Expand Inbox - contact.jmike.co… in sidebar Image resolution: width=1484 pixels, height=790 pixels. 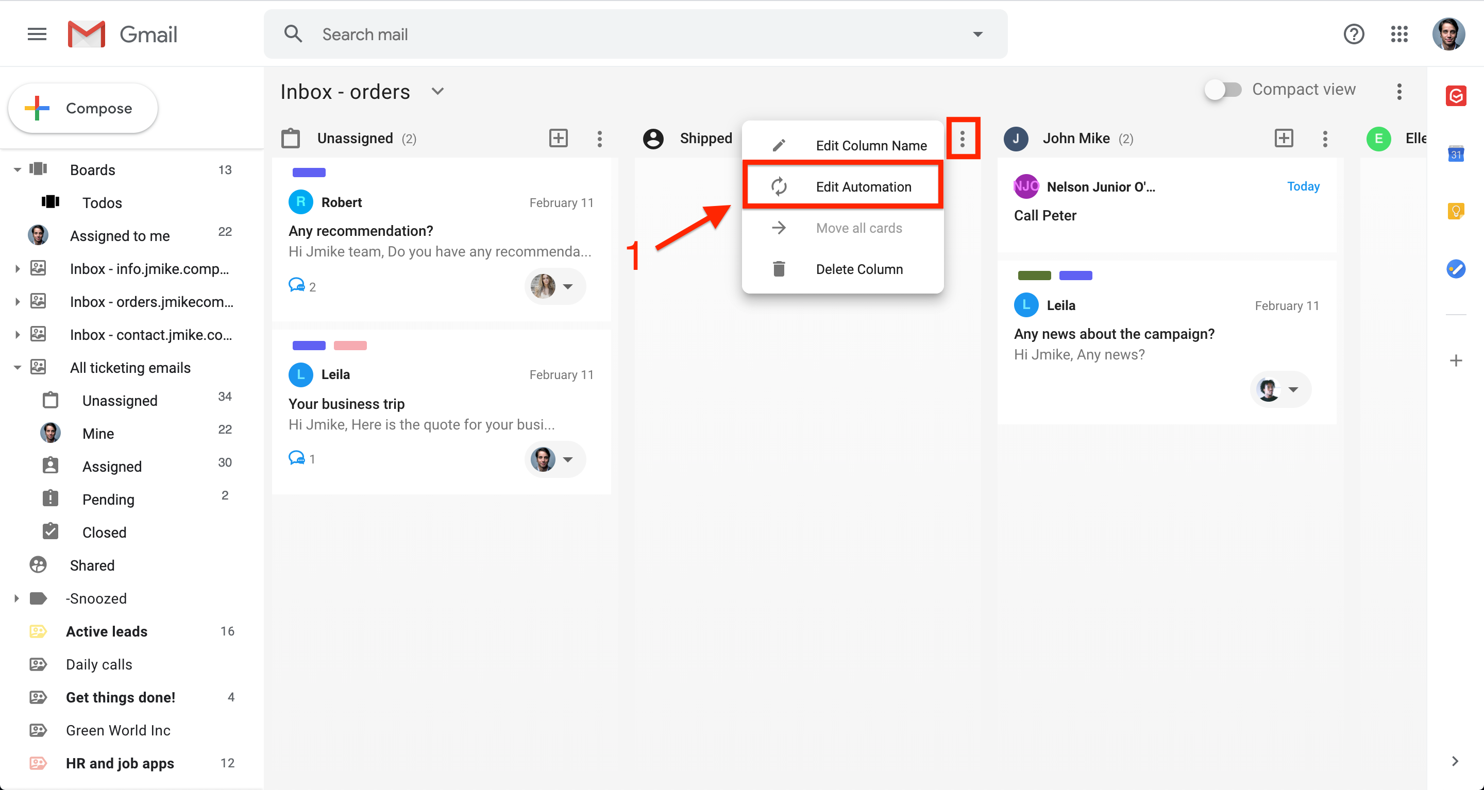[x=18, y=335]
